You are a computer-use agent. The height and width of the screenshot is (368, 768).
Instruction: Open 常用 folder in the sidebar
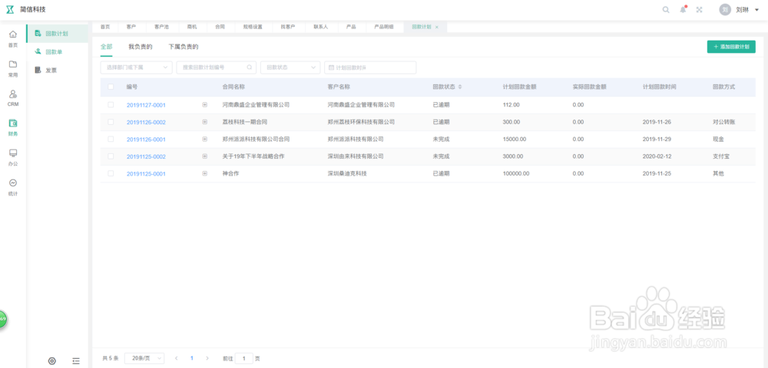13,69
